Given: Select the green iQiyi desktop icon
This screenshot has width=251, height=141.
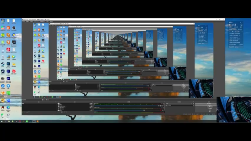Looking at the screenshot, I should tap(8, 93).
